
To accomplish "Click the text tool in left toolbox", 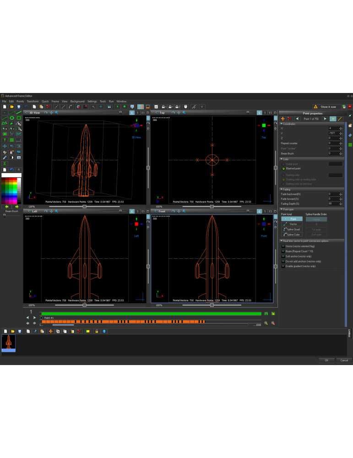I will tap(5, 140).
